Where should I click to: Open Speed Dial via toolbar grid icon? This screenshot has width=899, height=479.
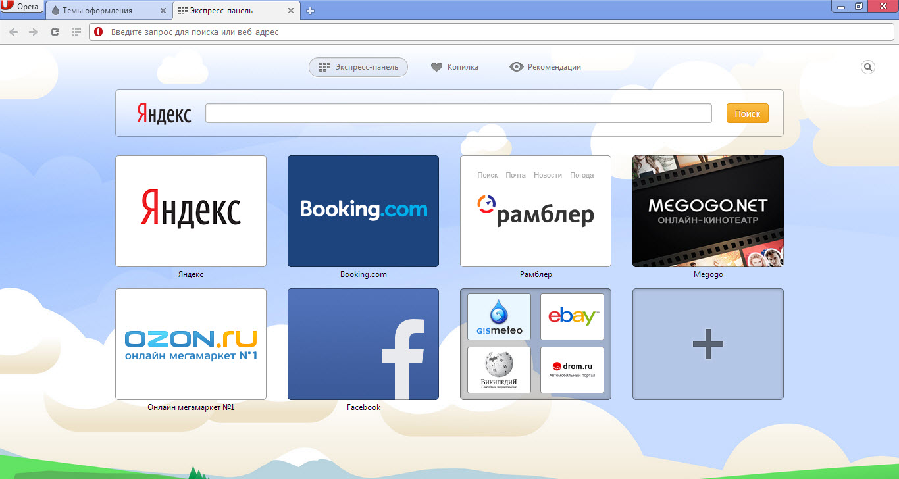(76, 32)
